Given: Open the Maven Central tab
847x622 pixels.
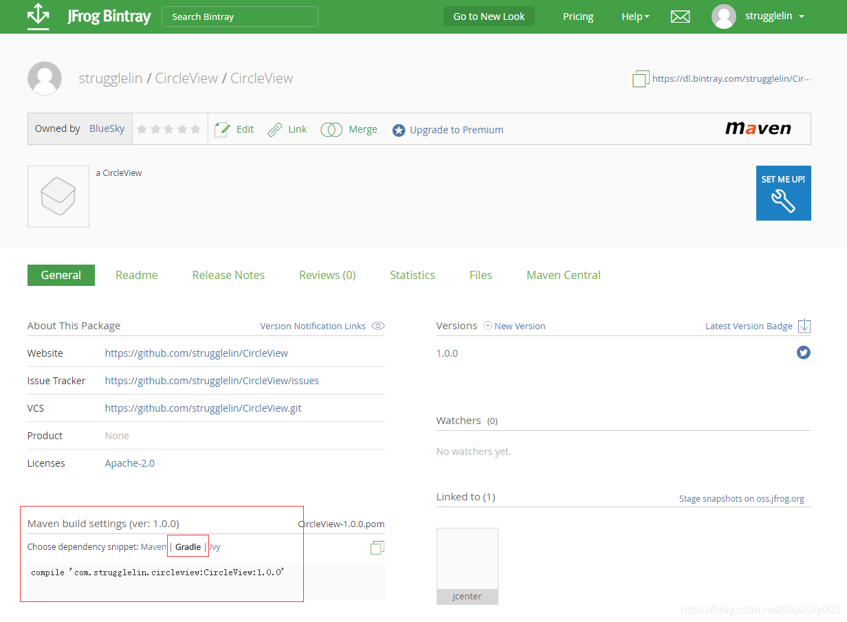Looking at the screenshot, I should [x=564, y=275].
